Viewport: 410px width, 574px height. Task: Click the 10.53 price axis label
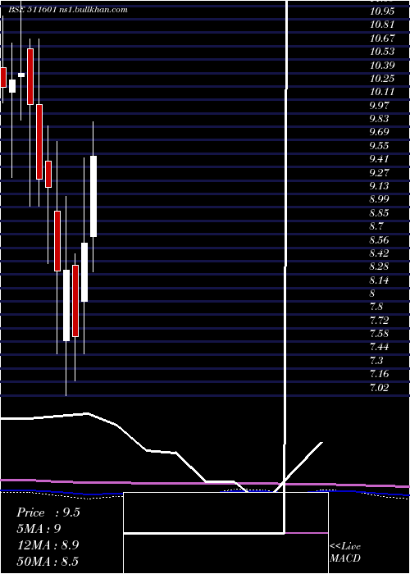382,52
